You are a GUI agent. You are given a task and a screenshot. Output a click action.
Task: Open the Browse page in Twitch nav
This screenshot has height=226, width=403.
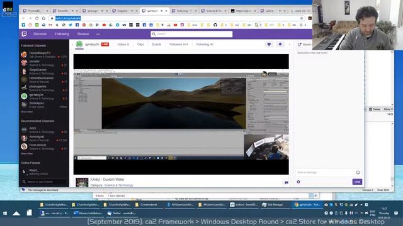(83, 34)
